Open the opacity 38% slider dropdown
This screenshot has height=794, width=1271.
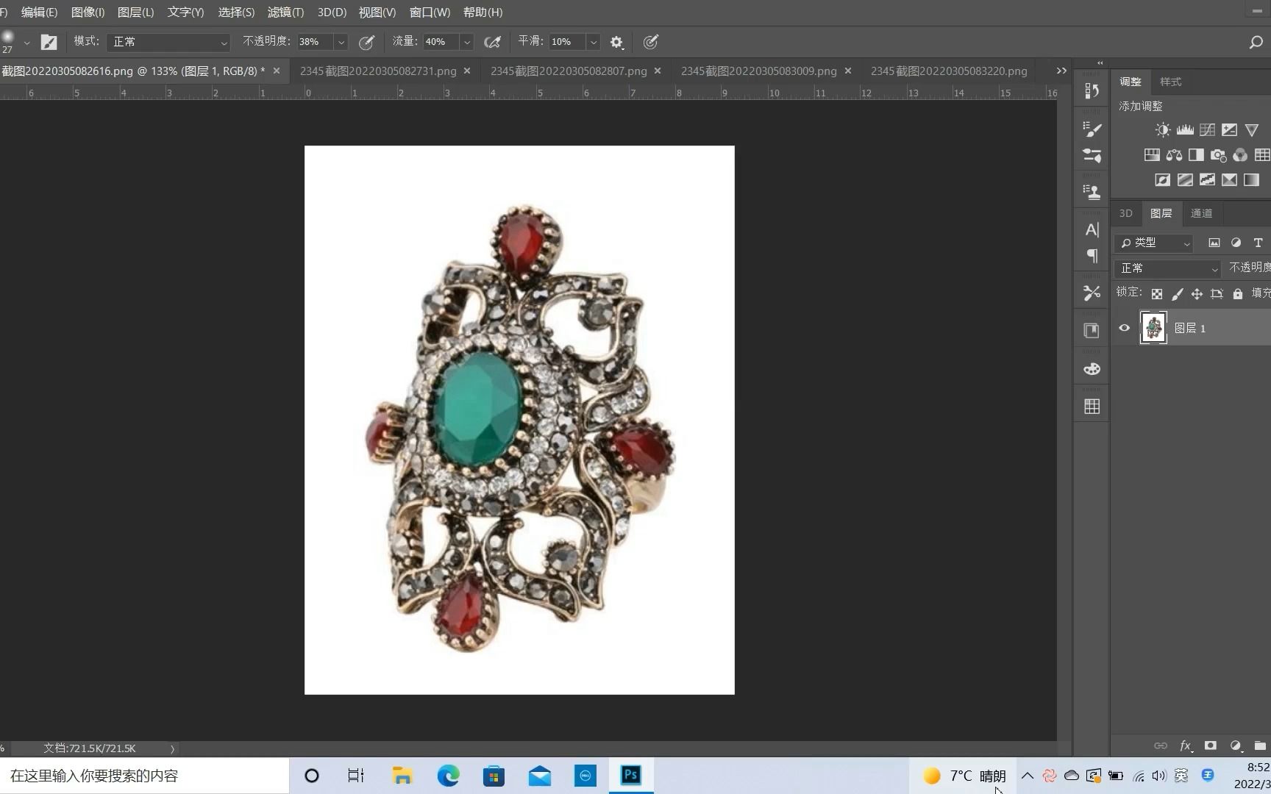pyautogui.click(x=341, y=42)
